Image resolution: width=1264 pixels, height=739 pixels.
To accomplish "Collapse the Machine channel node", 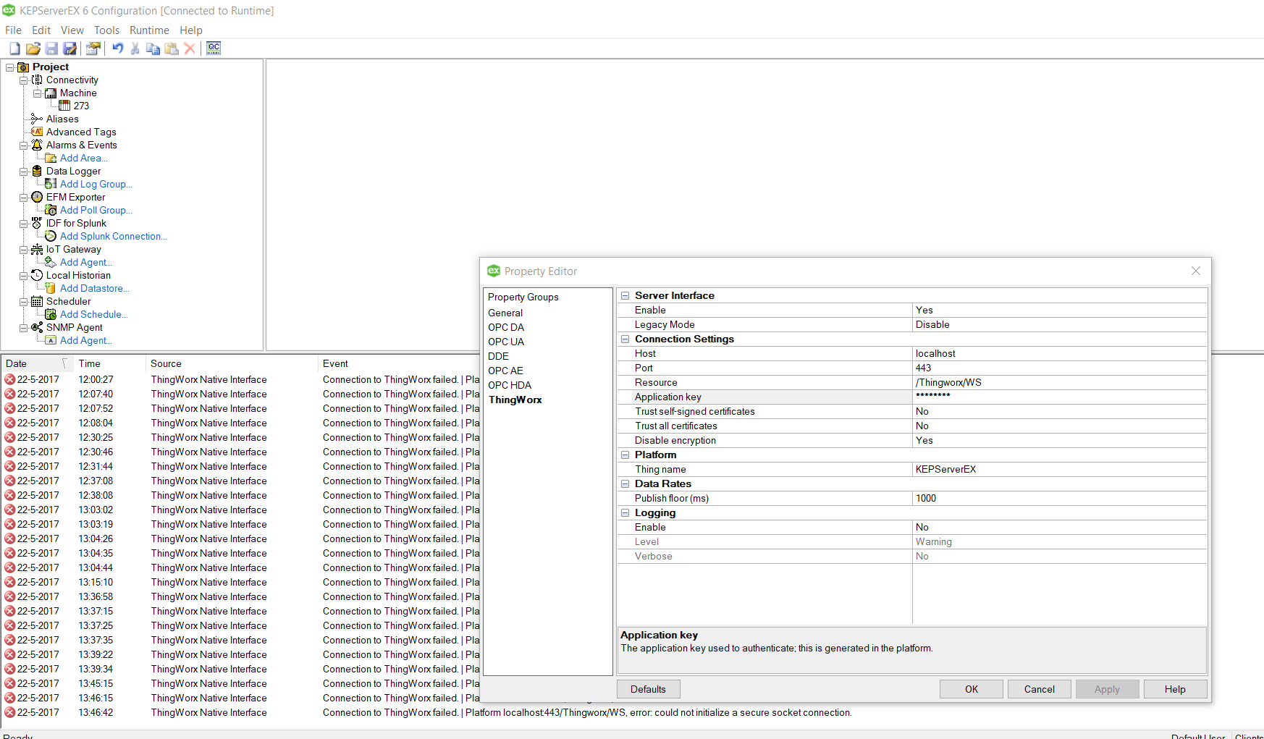I will [37, 93].
